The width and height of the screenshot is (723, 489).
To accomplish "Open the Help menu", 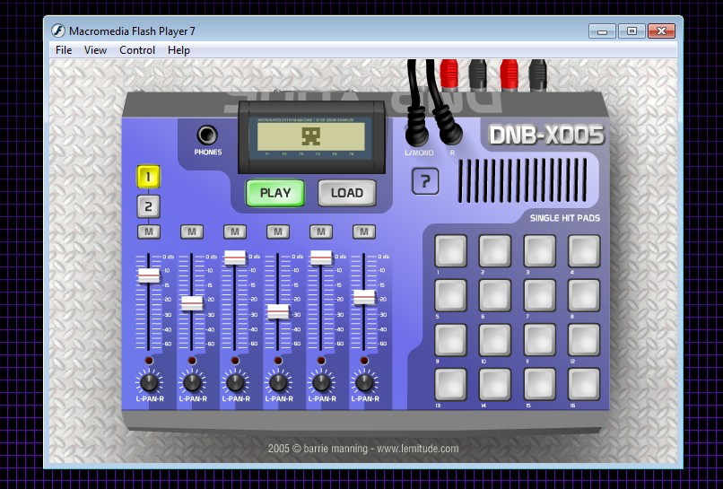I will coord(179,50).
